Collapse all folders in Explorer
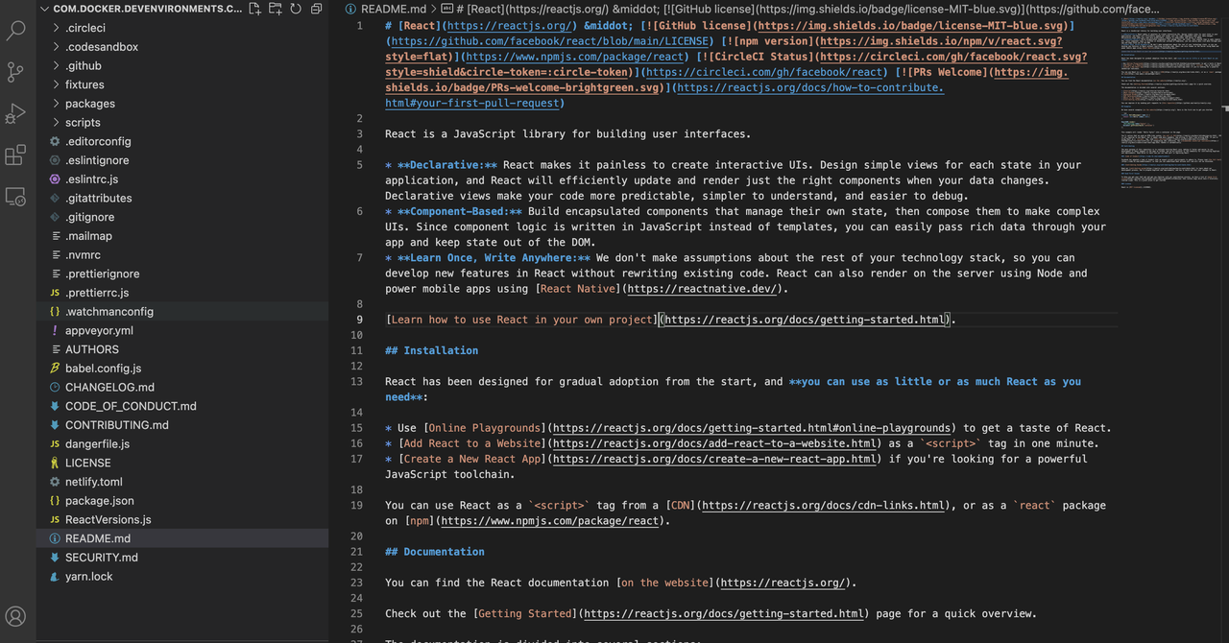The width and height of the screenshot is (1229, 643). click(317, 9)
